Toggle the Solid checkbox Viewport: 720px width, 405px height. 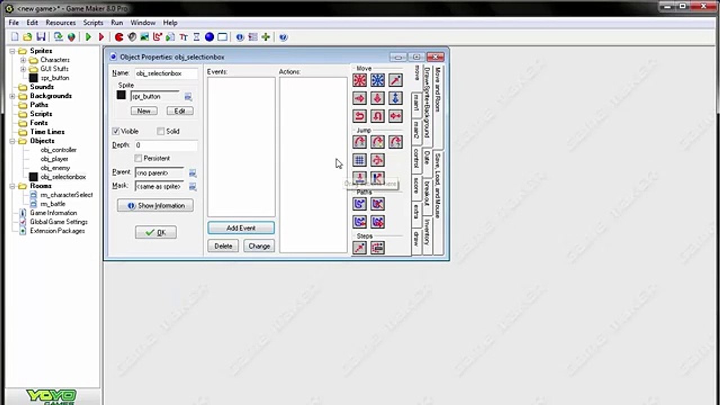tap(161, 131)
